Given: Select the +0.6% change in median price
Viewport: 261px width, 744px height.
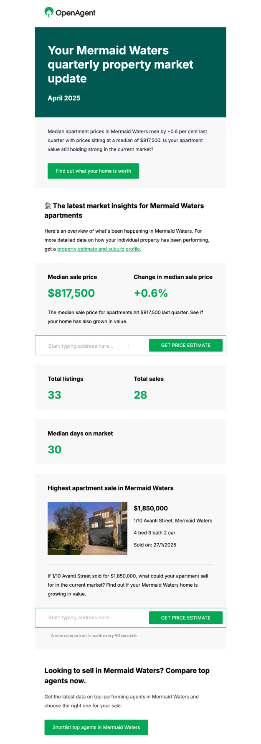Looking at the screenshot, I should click(151, 293).
